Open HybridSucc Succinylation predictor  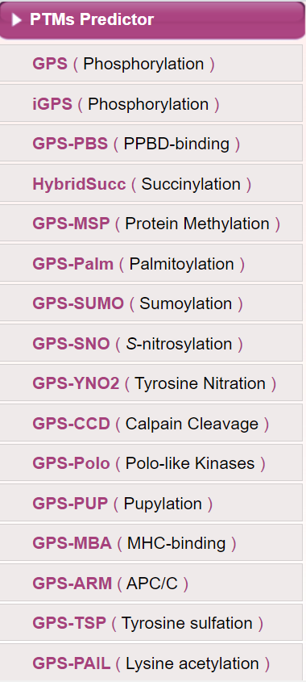pos(151,183)
